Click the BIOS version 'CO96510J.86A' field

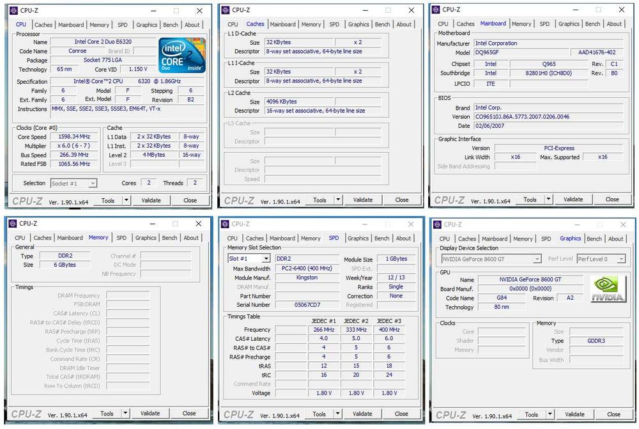pyautogui.click(x=548, y=116)
